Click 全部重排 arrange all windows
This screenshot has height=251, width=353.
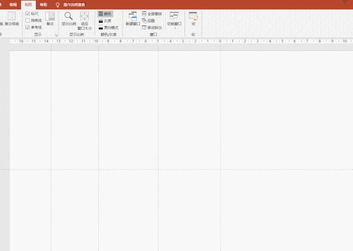152,14
